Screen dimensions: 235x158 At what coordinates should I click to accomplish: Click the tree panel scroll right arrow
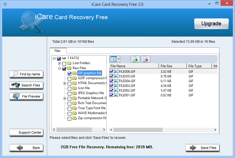pos(104,129)
